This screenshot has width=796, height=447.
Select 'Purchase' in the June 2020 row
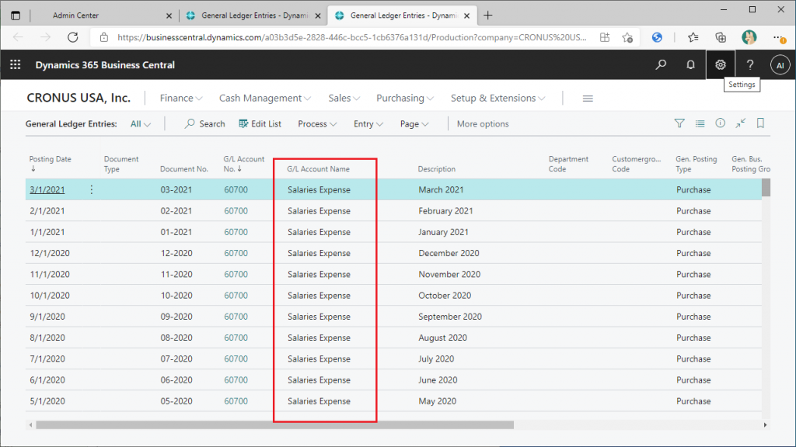click(693, 379)
